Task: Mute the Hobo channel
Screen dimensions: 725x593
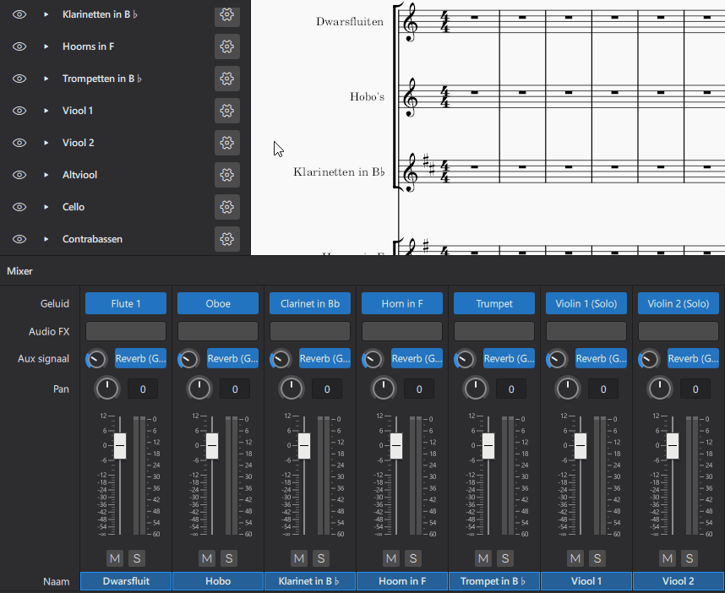Action: click(207, 558)
